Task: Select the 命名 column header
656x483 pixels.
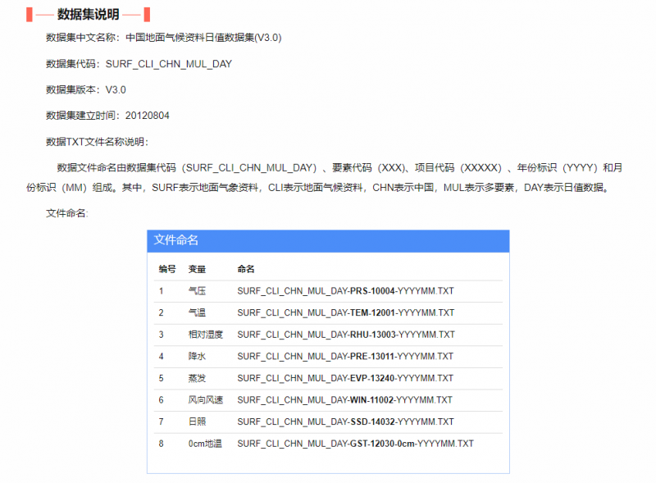Action: pyautogui.click(x=246, y=269)
